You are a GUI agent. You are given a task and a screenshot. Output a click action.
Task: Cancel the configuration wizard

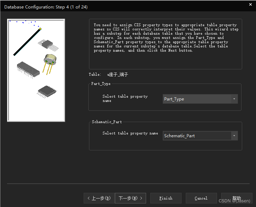(x=201, y=198)
